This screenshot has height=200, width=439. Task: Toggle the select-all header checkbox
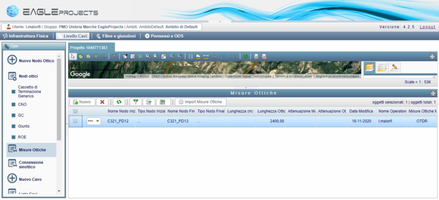76,111
